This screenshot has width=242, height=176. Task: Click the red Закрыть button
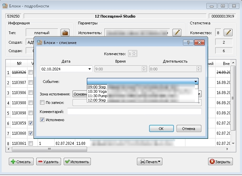[x=220, y=161]
